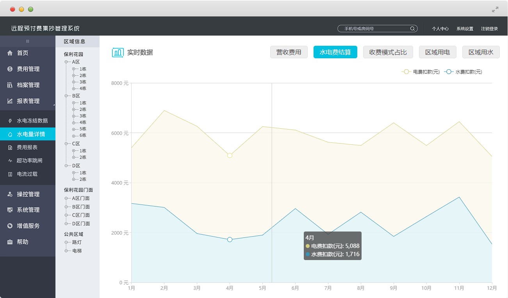The height and width of the screenshot is (298, 508).
Task: Click the 区域信息 panel header
Action: click(77, 41)
